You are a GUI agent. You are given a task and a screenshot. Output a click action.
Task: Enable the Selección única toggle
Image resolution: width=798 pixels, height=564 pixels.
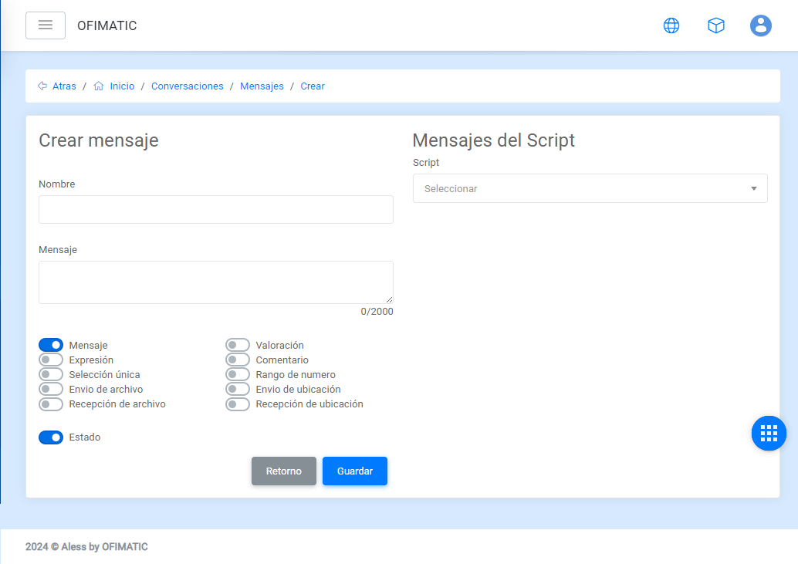click(51, 375)
